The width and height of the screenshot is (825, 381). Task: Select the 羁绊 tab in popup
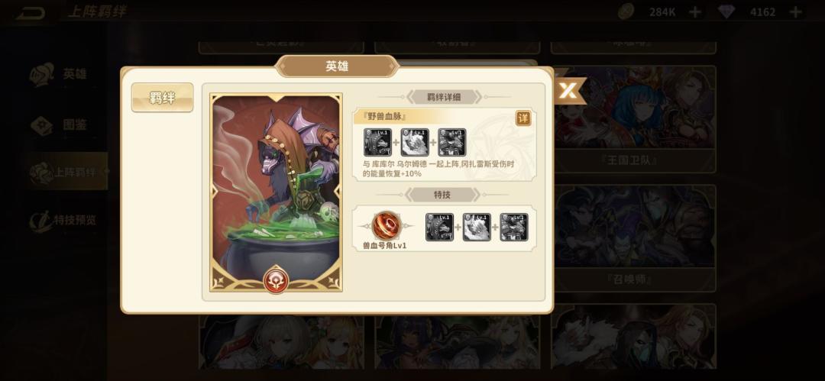coord(162,98)
